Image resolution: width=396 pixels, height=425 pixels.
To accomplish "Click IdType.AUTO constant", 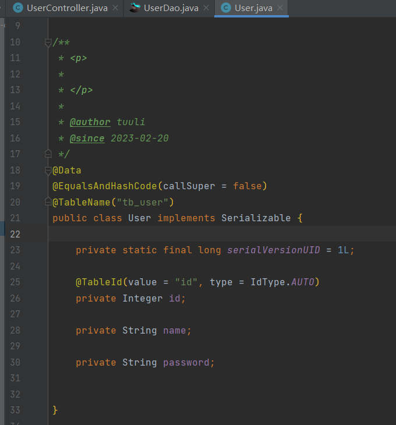I will tap(282, 282).
